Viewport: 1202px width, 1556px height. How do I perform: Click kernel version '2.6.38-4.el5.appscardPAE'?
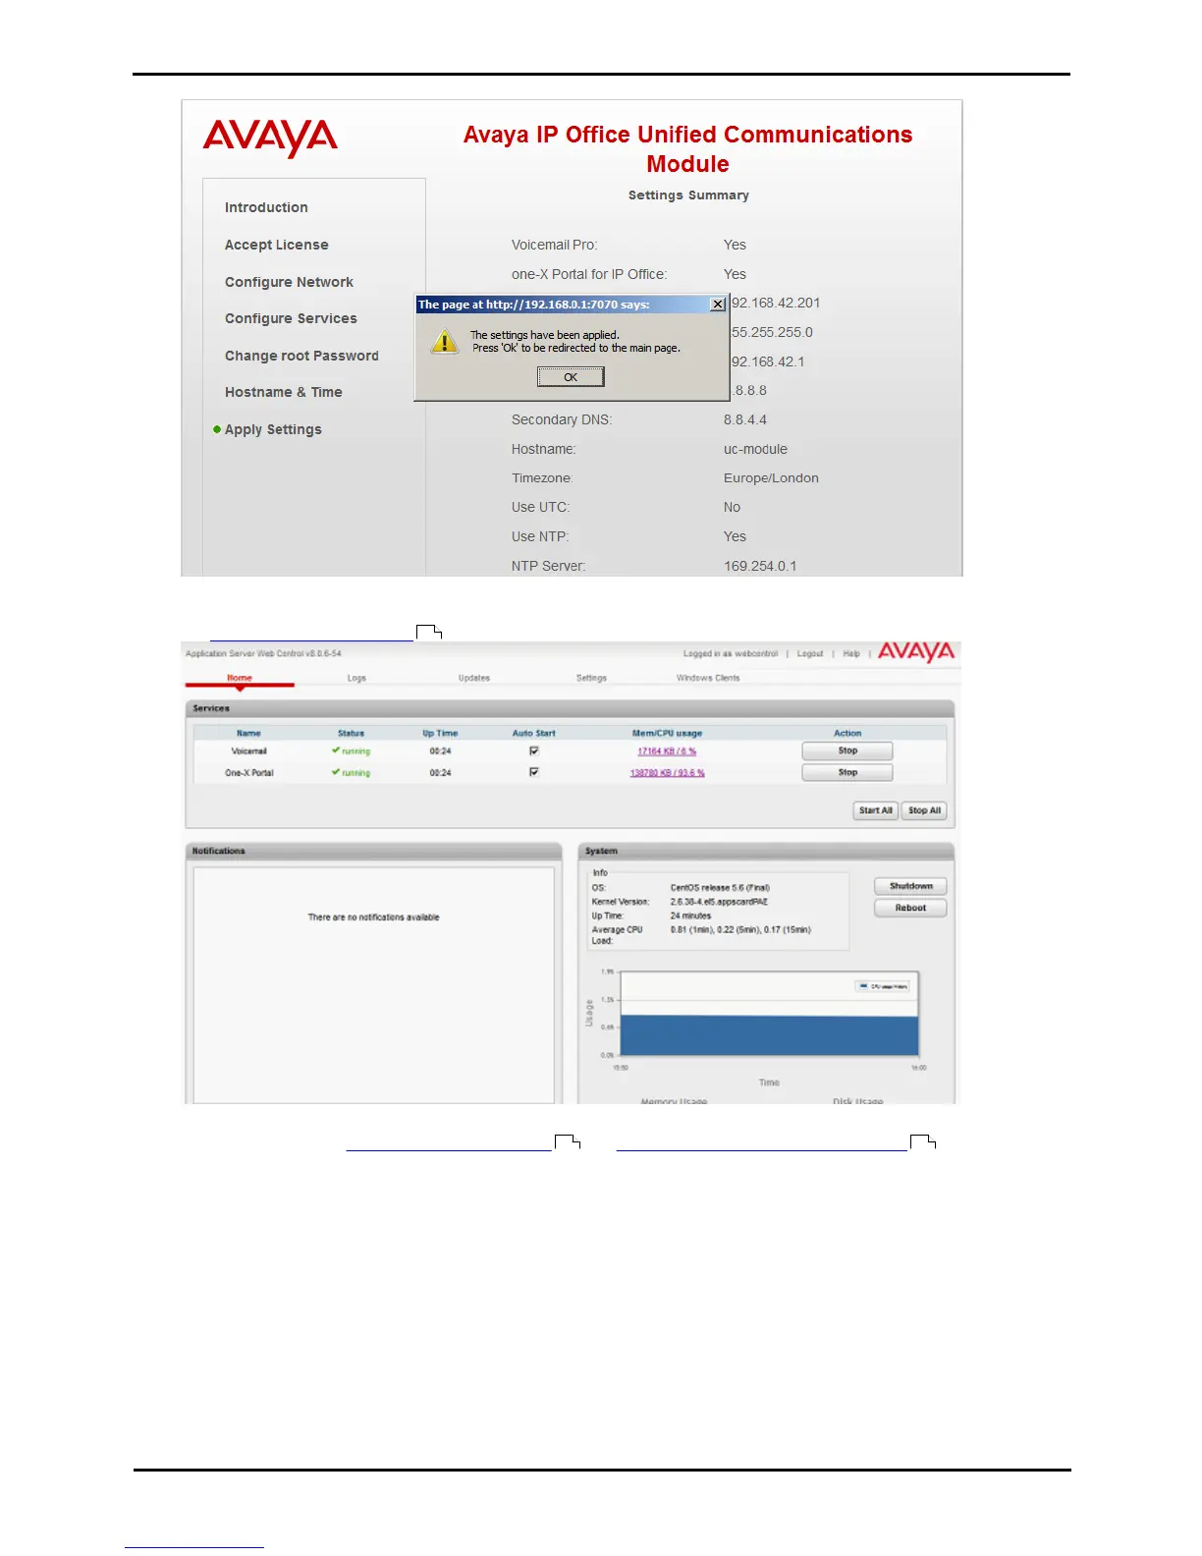pyautogui.click(x=719, y=902)
